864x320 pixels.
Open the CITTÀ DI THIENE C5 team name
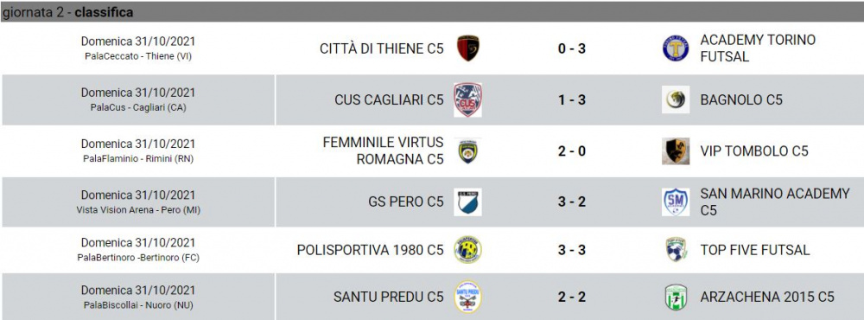coord(381,48)
